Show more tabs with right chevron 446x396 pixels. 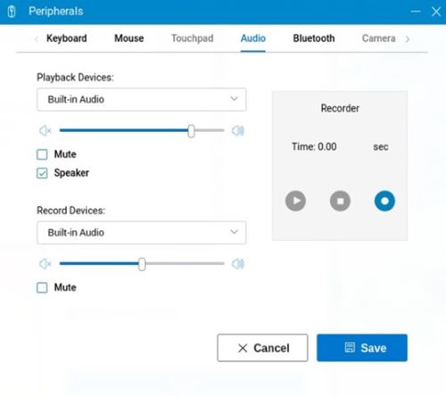pyautogui.click(x=408, y=39)
